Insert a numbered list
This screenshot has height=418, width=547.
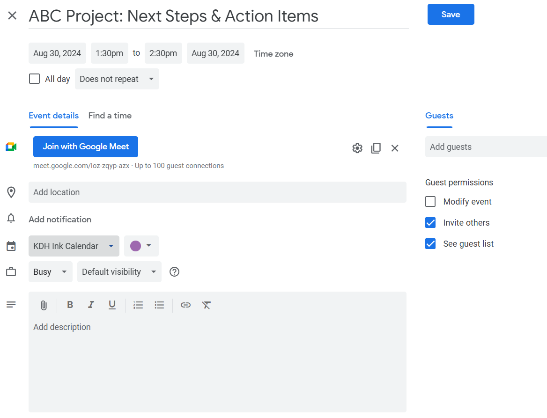[138, 305]
